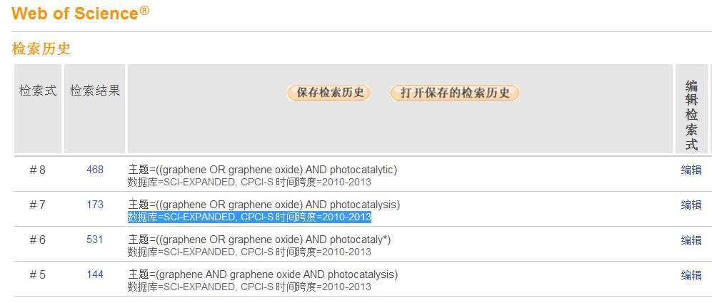Click the # 8 row label

point(38,170)
